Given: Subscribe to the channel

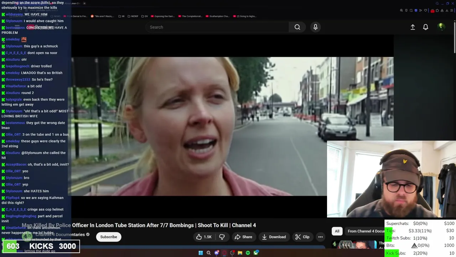Looking at the screenshot, I should pyautogui.click(x=109, y=237).
